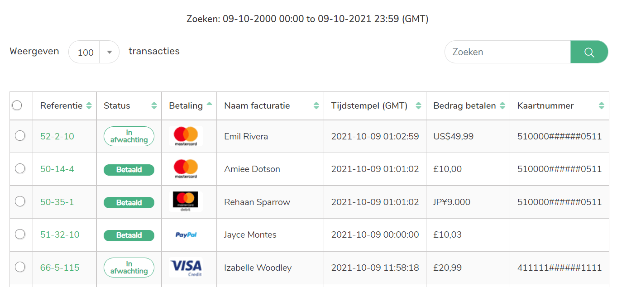Click the Mastercard debit icon for Rehaan Sparrow

(x=186, y=201)
